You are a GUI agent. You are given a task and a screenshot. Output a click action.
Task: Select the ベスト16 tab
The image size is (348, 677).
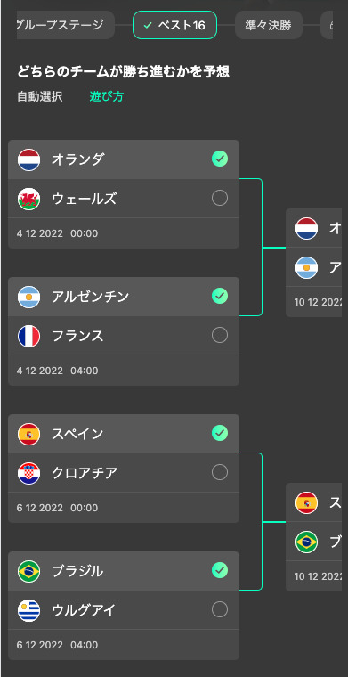click(174, 25)
